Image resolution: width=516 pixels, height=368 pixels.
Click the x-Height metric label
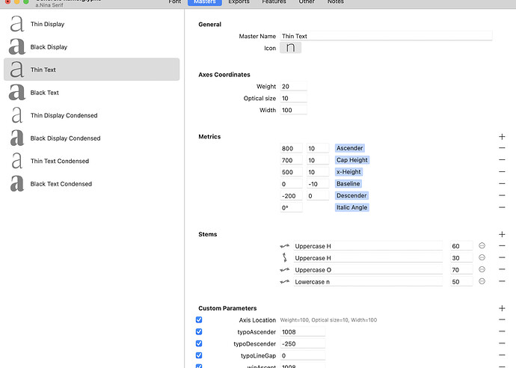(348, 172)
